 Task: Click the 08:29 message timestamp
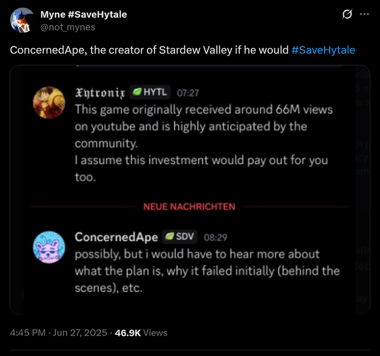[x=215, y=237]
